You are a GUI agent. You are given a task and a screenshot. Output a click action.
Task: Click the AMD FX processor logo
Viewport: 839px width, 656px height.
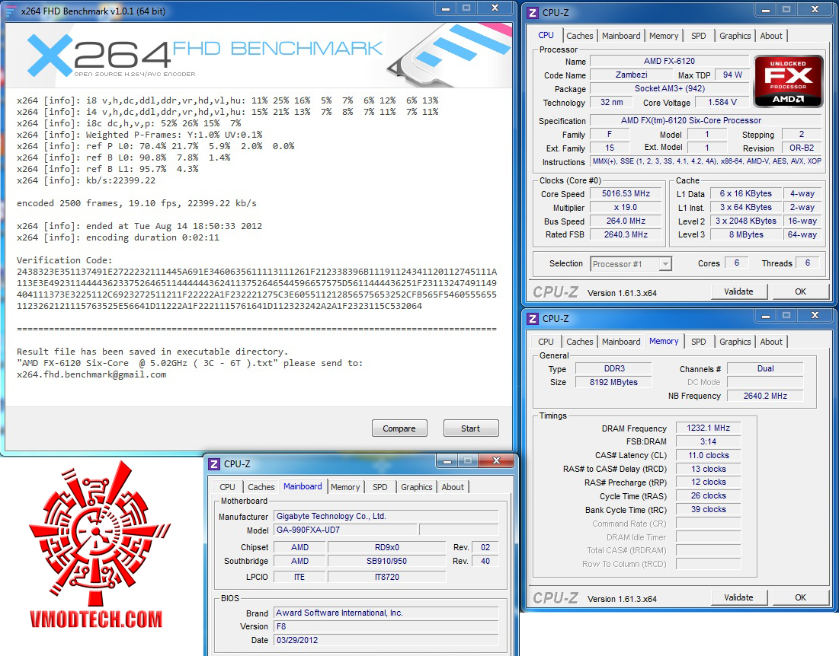pos(788,81)
